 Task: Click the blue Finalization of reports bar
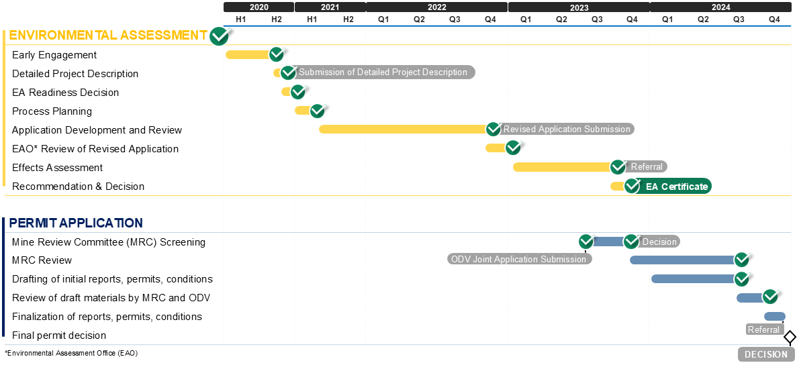(774, 316)
